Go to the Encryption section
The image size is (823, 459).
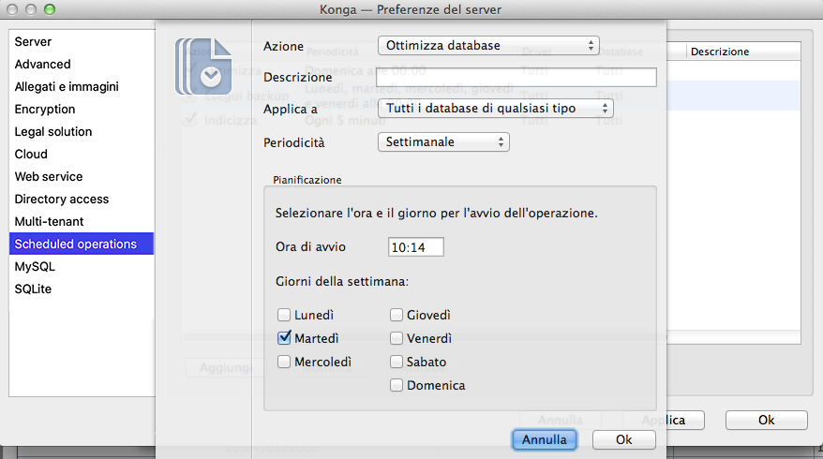pyautogui.click(x=45, y=110)
